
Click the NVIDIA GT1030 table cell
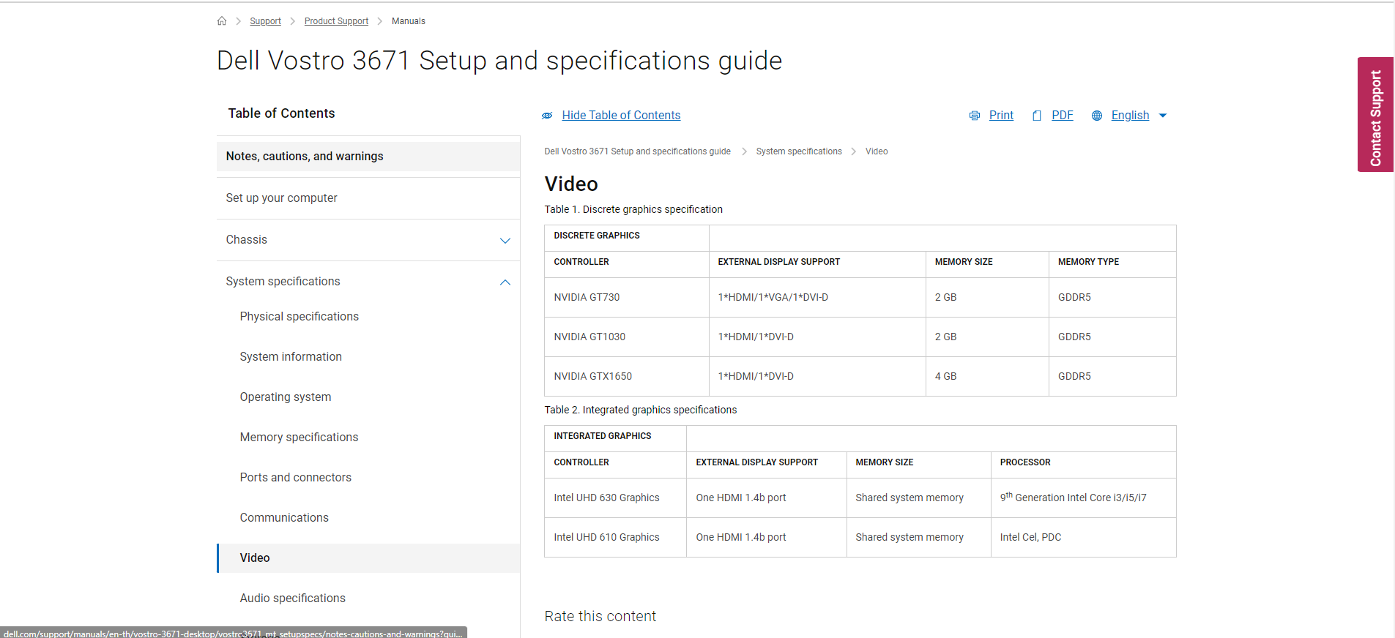627,337
